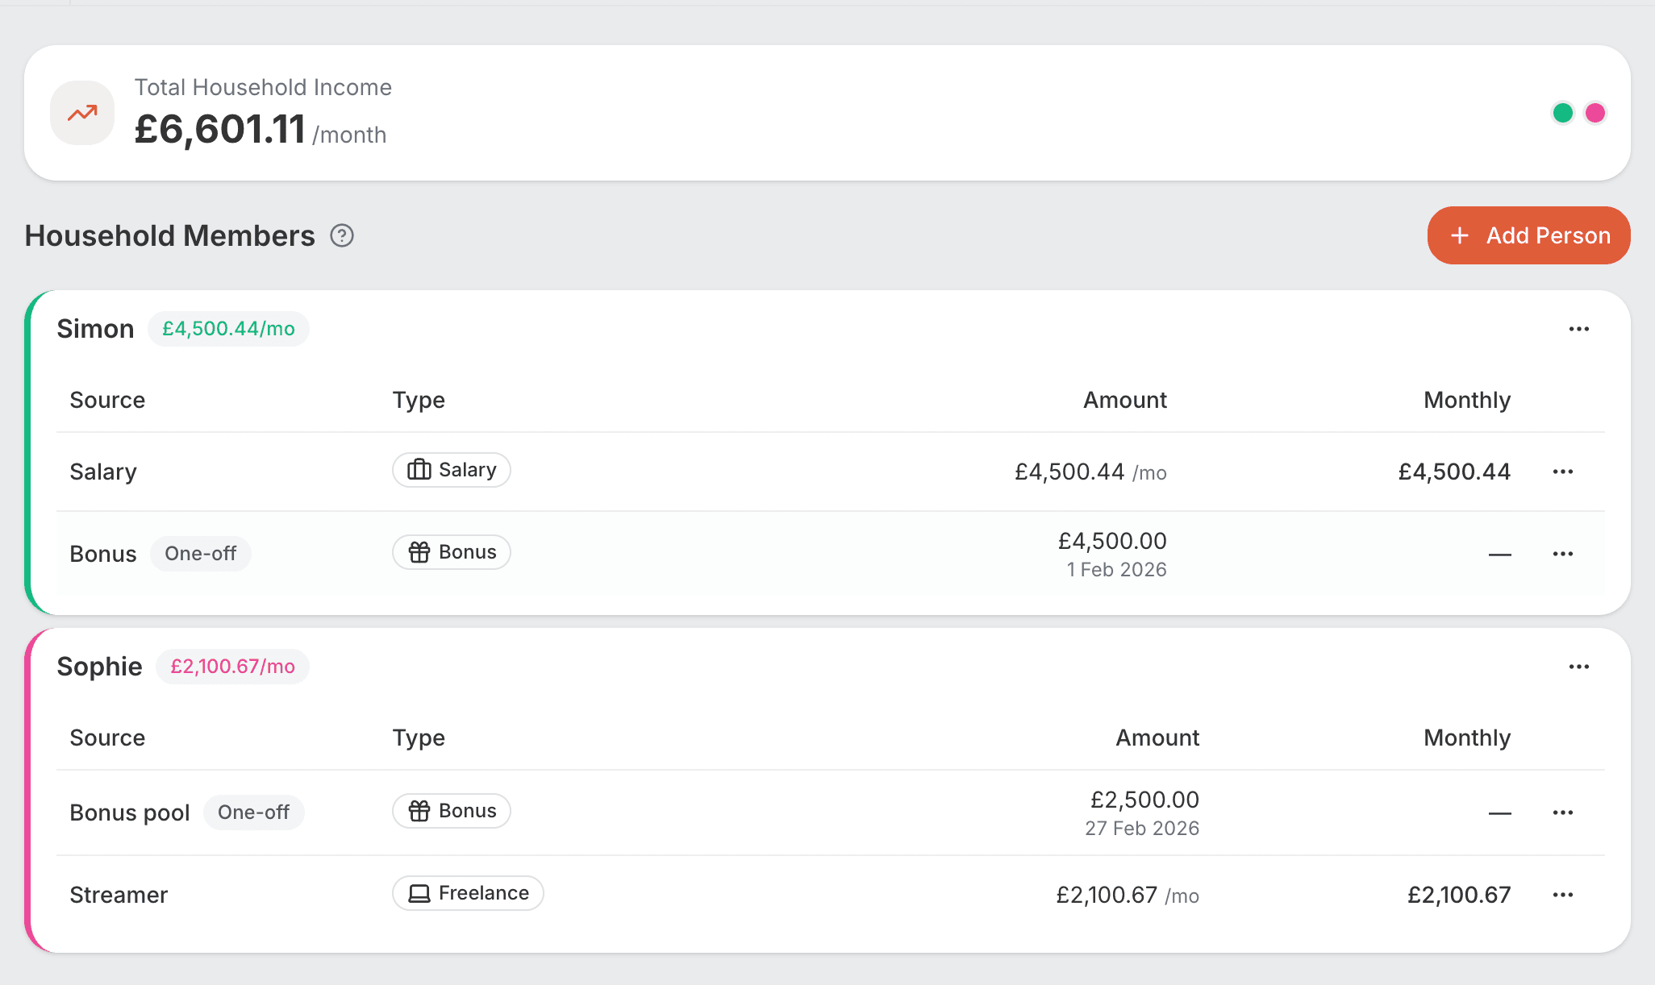Click the Monthly column header in Simon's table
1655x985 pixels.
point(1466,400)
